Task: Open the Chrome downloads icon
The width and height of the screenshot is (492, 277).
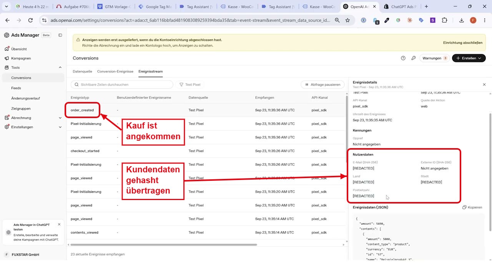Action: click(462, 20)
